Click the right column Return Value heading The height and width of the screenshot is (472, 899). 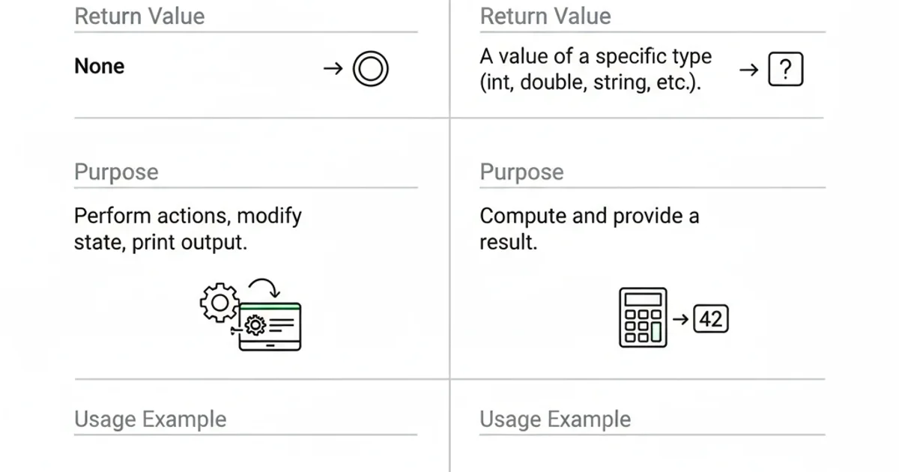(545, 16)
